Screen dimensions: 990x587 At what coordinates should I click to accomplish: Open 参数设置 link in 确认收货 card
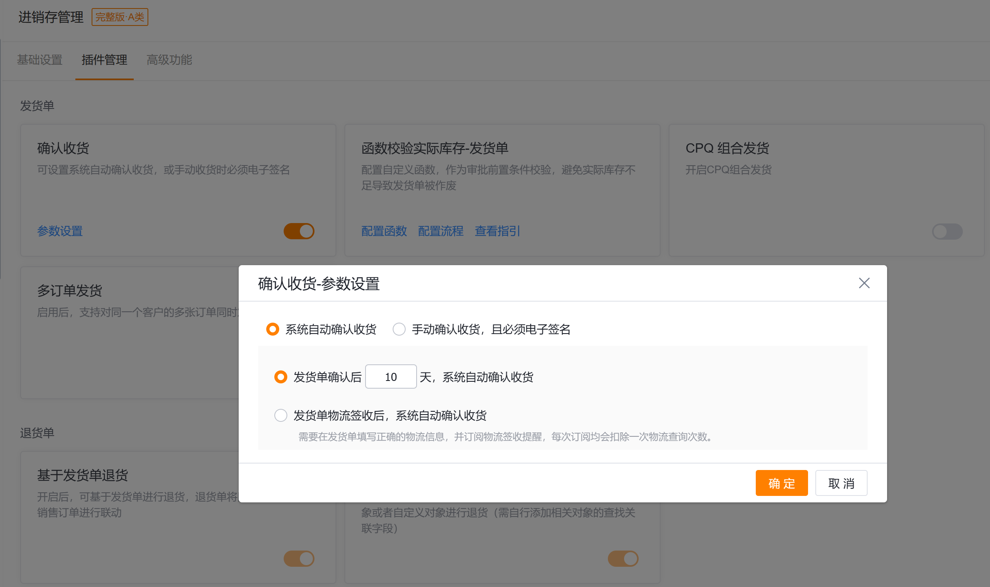[60, 231]
